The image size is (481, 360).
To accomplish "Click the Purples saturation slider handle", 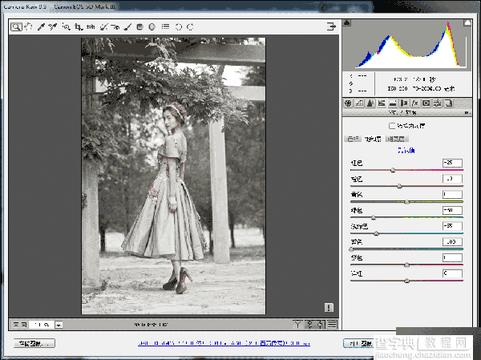I will pos(406,265).
